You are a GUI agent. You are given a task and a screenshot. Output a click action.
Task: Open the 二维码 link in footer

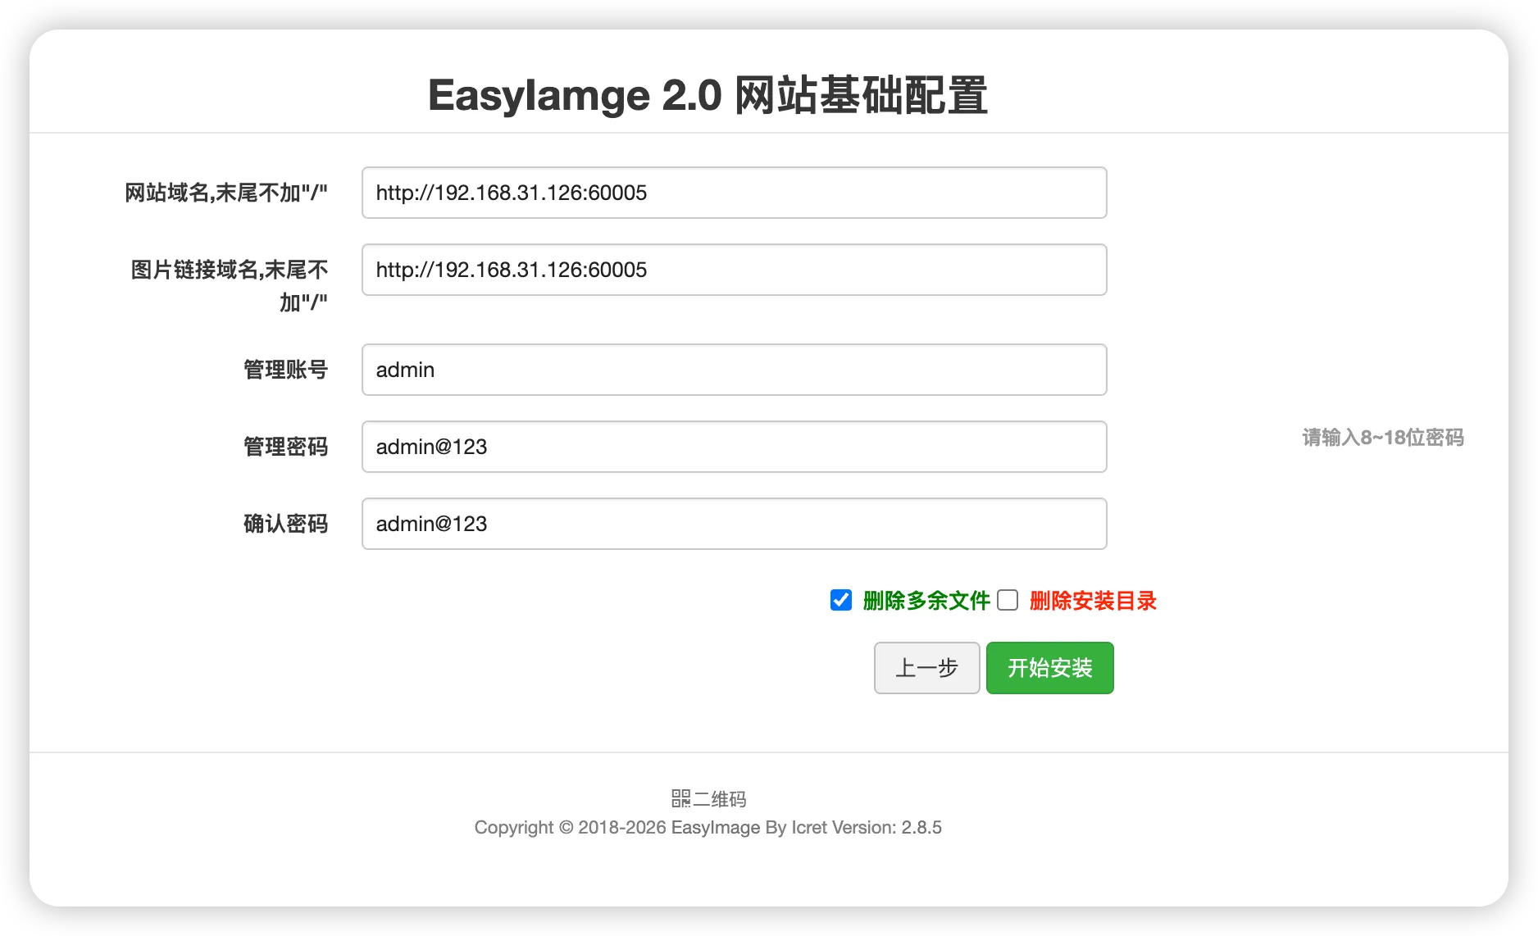[x=720, y=799]
